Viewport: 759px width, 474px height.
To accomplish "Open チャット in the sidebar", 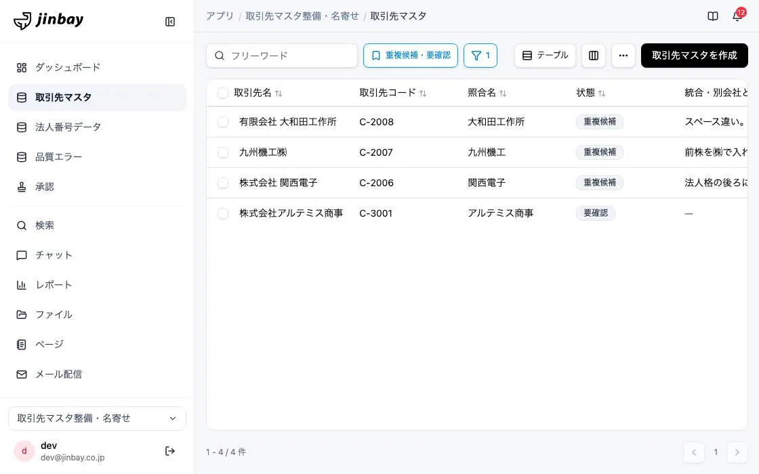I will pyautogui.click(x=98, y=255).
